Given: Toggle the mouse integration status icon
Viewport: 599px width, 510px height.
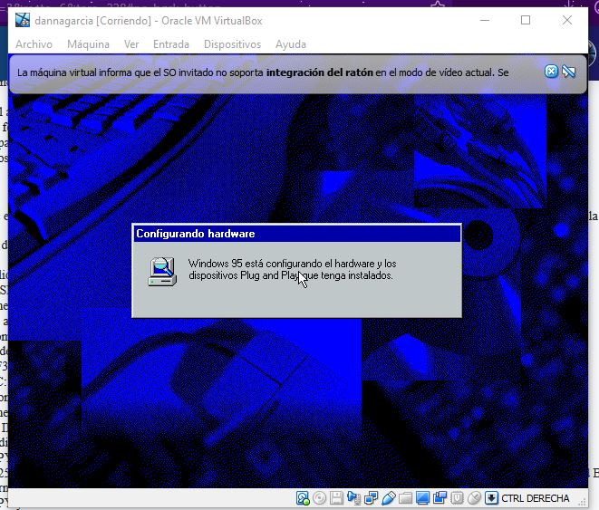Looking at the screenshot, I should tap(474, 498).
